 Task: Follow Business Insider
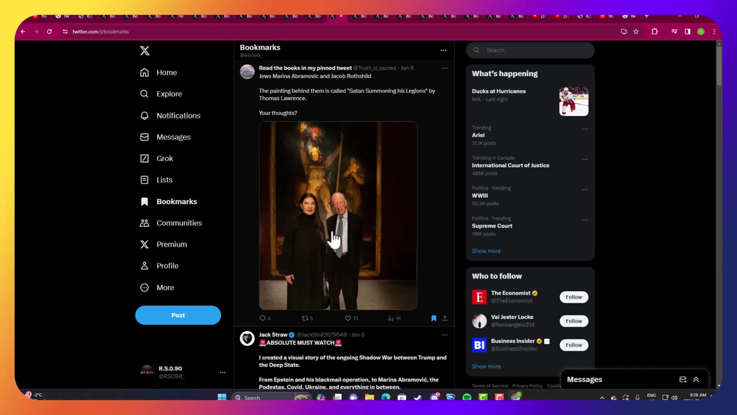click(x=574, y=345)
